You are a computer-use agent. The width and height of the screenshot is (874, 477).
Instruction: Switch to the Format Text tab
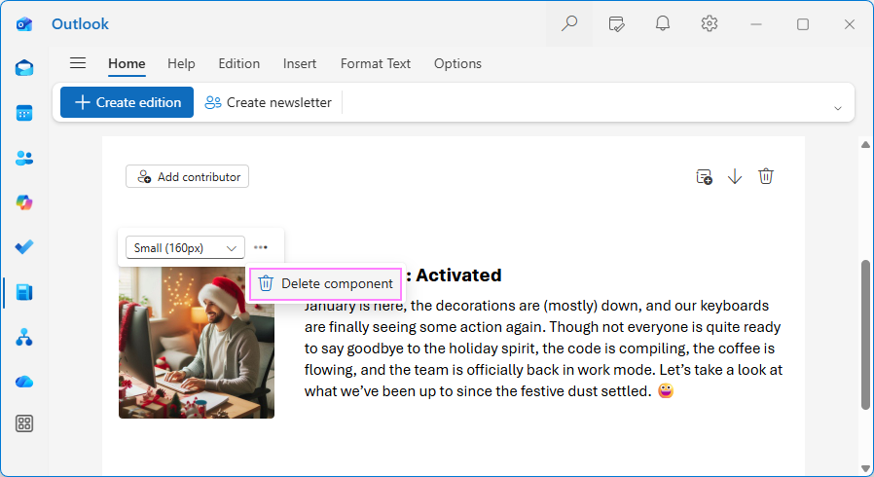tap(376, 63)
